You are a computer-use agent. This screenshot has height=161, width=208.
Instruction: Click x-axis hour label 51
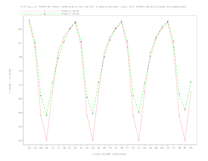[x=127, y=148]
